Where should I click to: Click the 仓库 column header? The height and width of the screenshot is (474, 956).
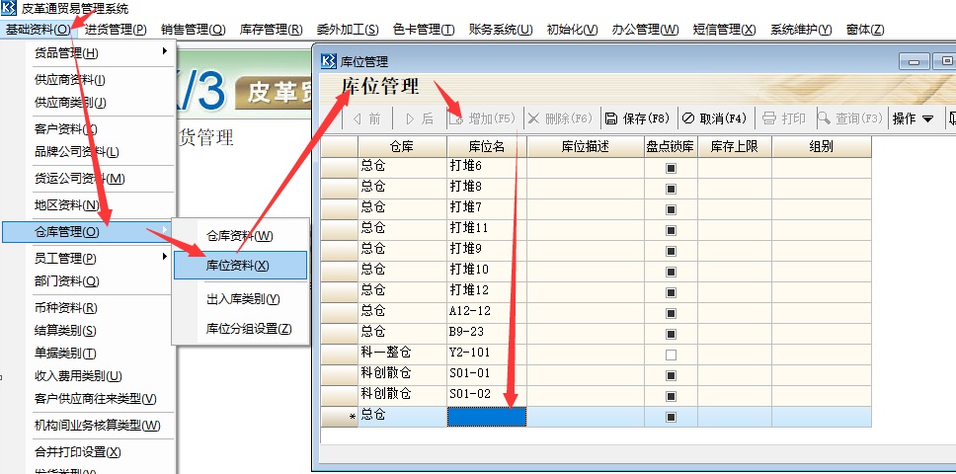402,147
